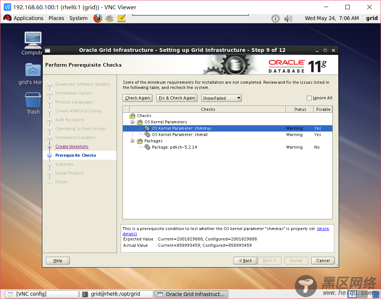Click the installer window menu icon
The width and height of the screenshot is (381, 299).
[48, 50]
